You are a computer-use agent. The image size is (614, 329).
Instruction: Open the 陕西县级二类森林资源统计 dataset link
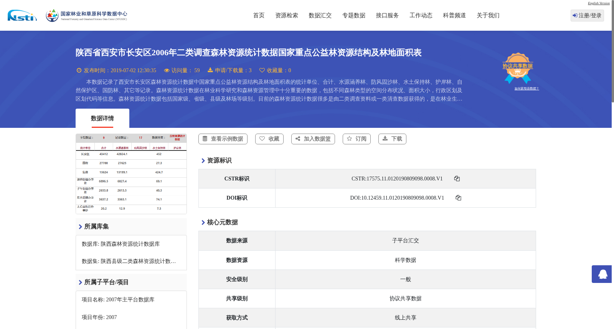tap(138, 261)
